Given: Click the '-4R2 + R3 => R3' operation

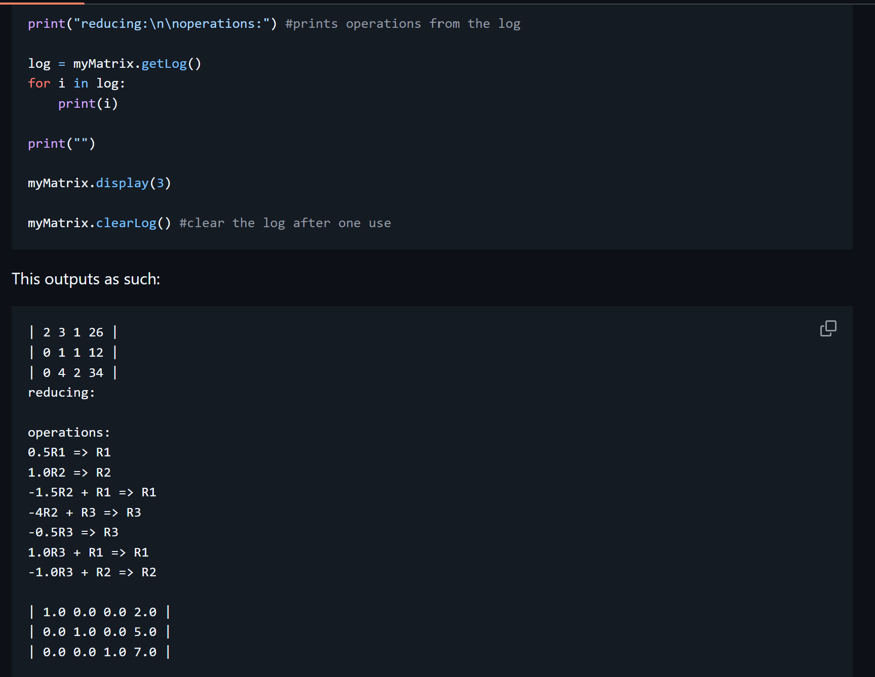Looking at the screenshot, I should pos(85,513).
